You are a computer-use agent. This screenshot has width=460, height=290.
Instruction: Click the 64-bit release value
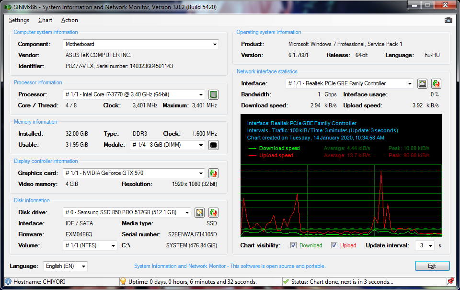pyautogui.click(x=361, y=55)
